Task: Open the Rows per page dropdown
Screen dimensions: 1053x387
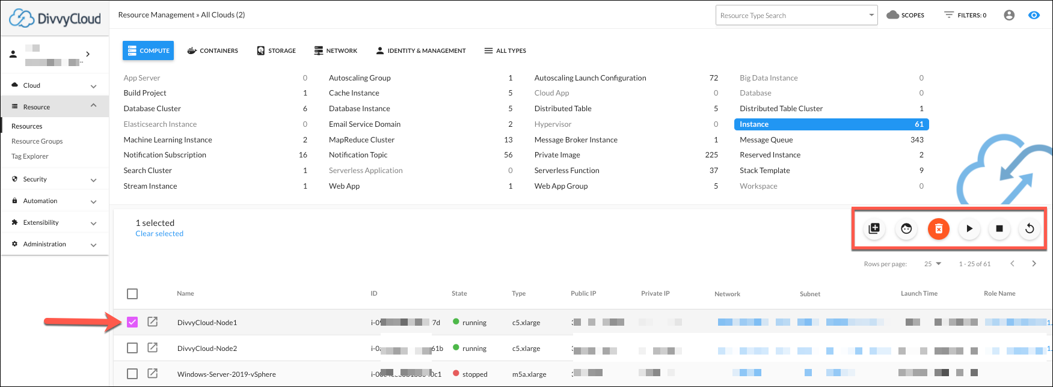Action: [x=933, y=264]
